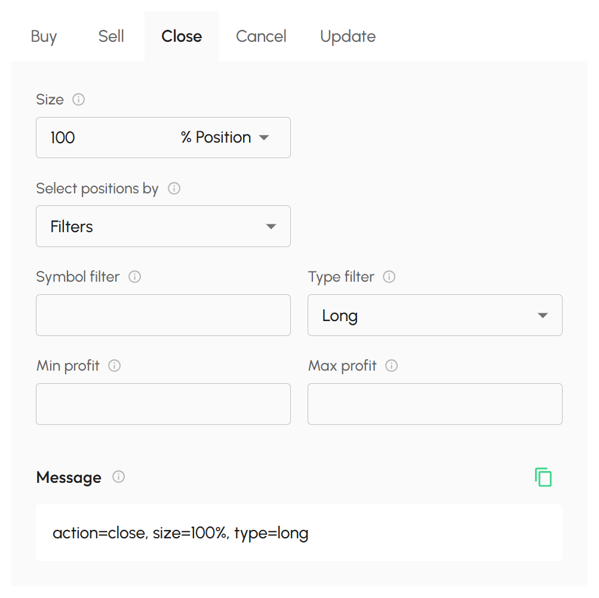The image size is (599, 598).
Task: Click the info icon next to Size
Action: point(78,100)
